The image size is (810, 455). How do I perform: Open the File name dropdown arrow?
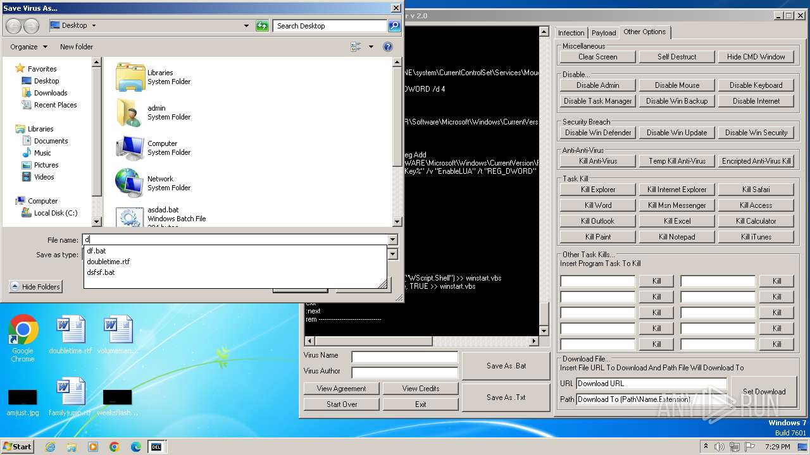tap(393, 240)
